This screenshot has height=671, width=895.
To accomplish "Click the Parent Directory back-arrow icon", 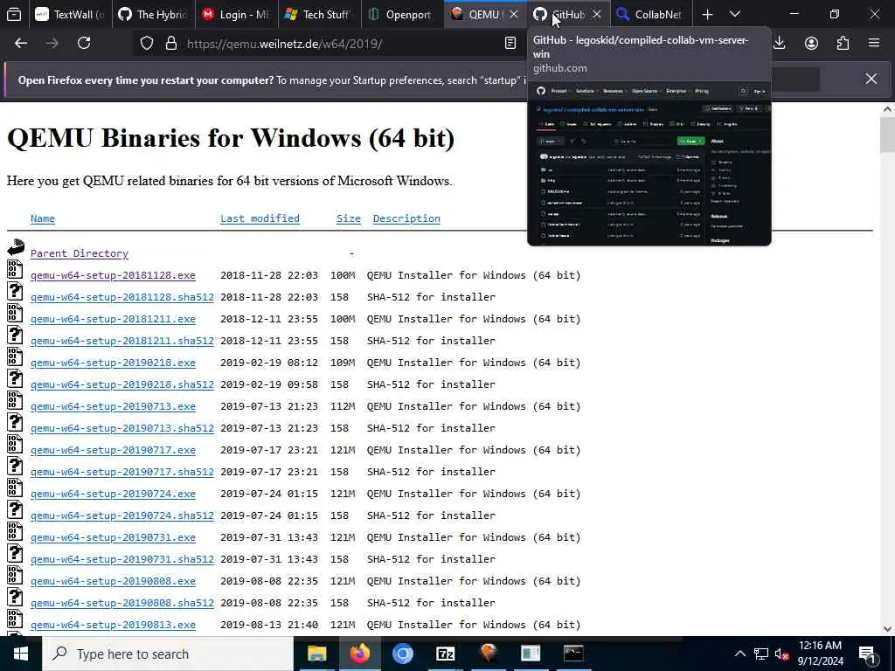I will pyautogui.click(x=16, y=247).
